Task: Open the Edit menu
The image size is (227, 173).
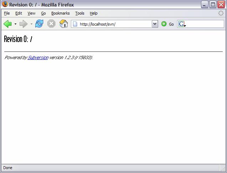Action: tap(19, 13)
